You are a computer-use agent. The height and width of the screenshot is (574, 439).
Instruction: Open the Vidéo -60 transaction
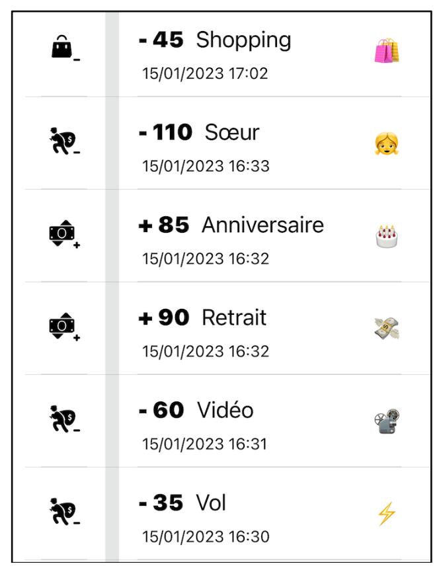pos(225,411)
